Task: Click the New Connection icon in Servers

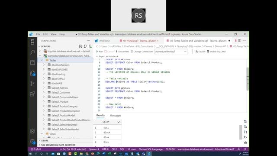Action: click(81, 46)
